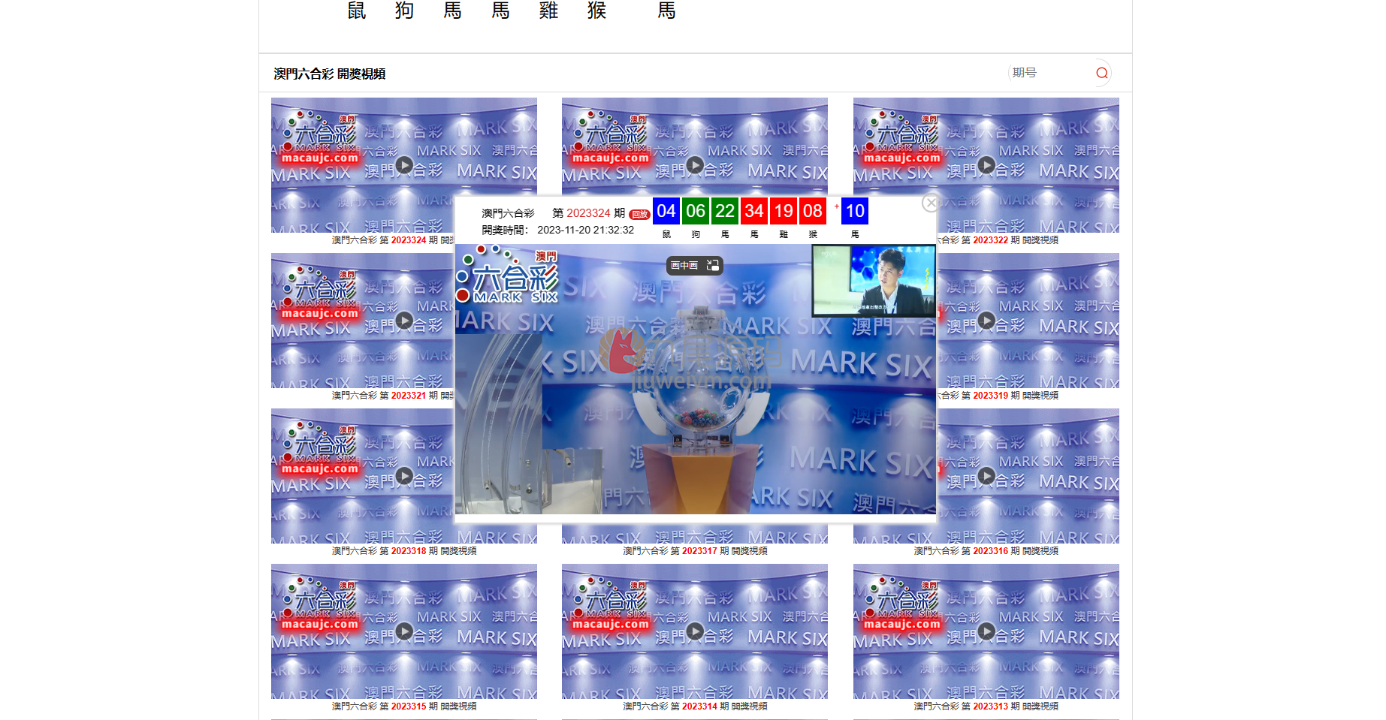The width and height of the screenshot is (1386, 720).
Task: Click the 澳門六合彩 開獎視頻 section heading
Action: pyautogui.click(x=330, y=74)
